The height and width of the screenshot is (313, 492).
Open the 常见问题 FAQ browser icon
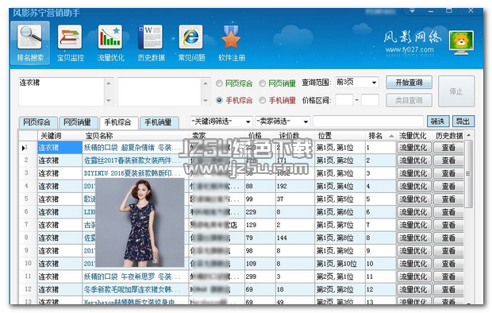tap(191, 43)
